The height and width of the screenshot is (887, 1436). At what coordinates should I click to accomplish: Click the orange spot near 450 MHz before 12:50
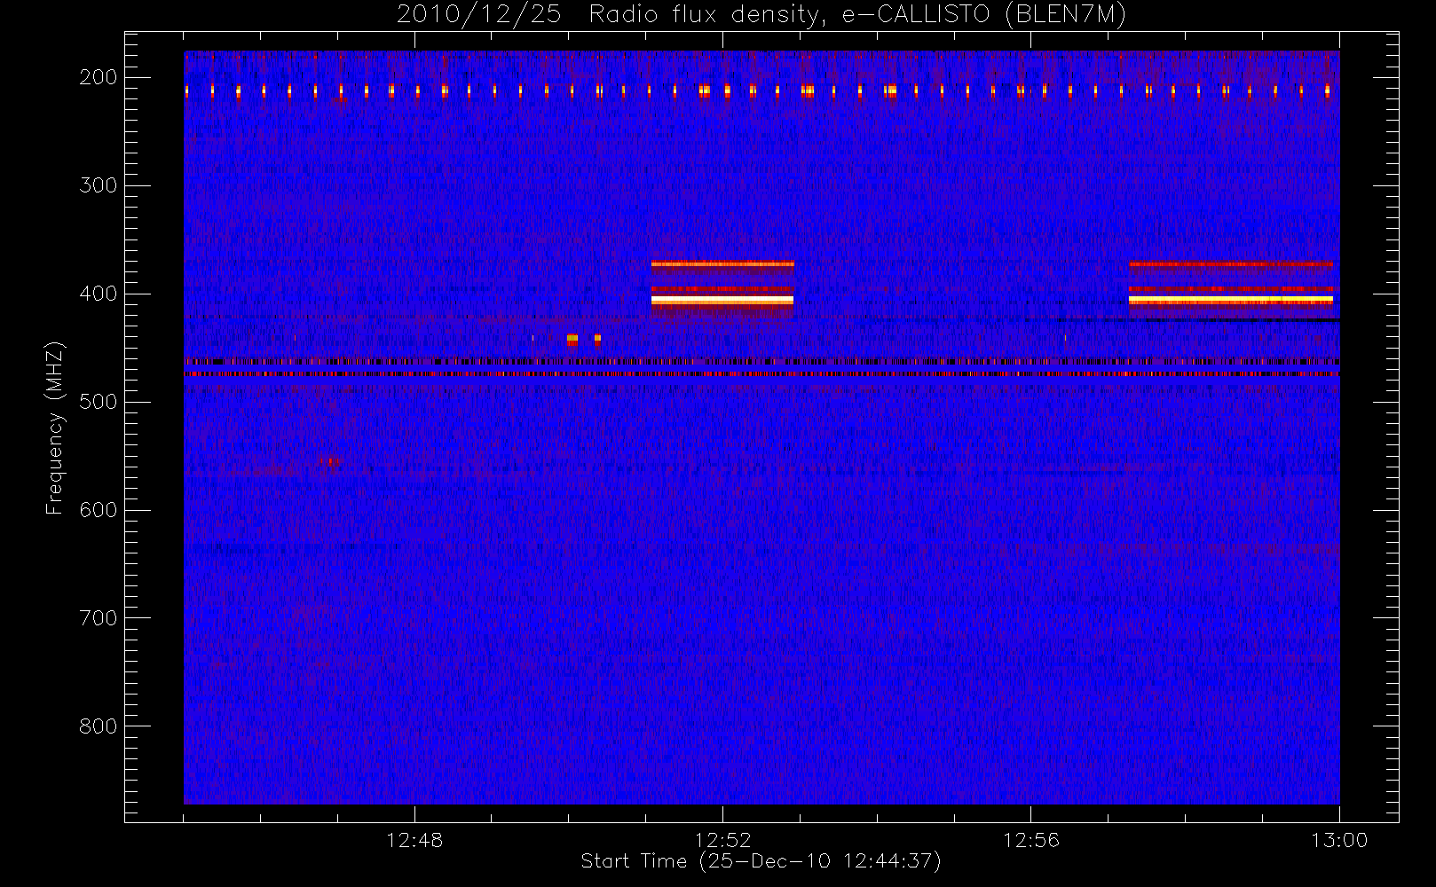572,339
